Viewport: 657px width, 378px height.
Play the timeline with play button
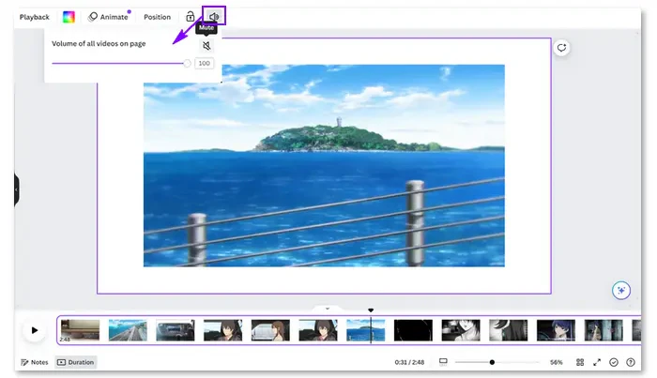pyautogui.click(x=35, y=330)
